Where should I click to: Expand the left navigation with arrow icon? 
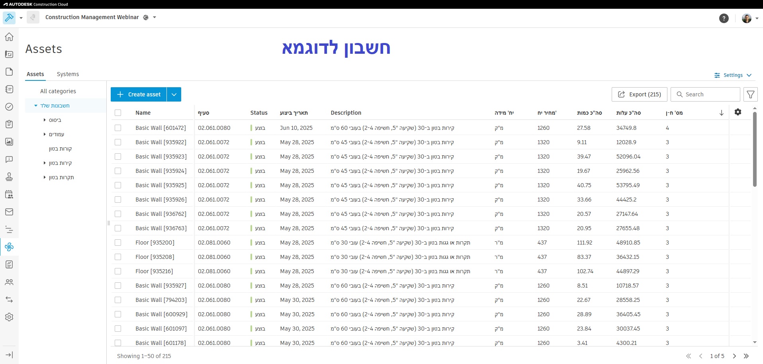(x=9, y=355)
